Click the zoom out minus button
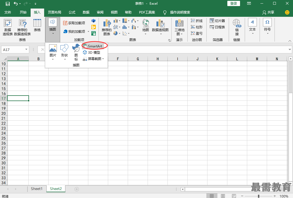293x198 pixels. 242,196
